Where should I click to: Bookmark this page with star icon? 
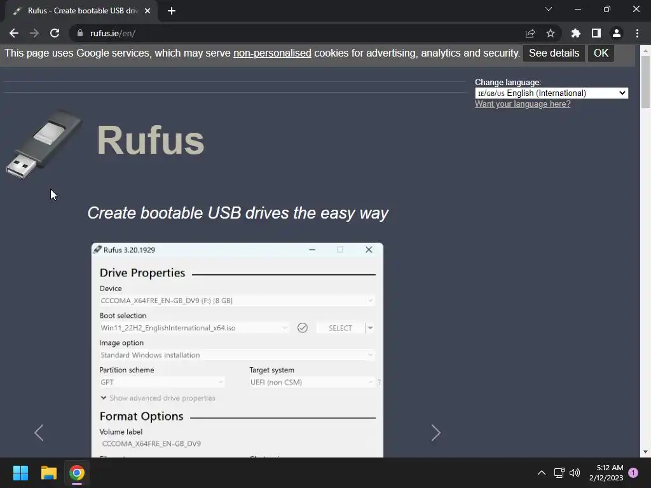(551, 33)
